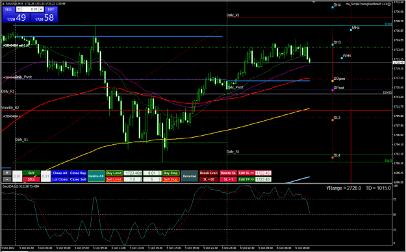This screenshot has width=406, height=252.
Task: Click the Delete SL button
Action: tap(228, 173)
